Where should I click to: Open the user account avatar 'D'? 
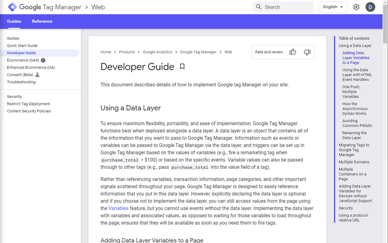click(x=370, y=7)
